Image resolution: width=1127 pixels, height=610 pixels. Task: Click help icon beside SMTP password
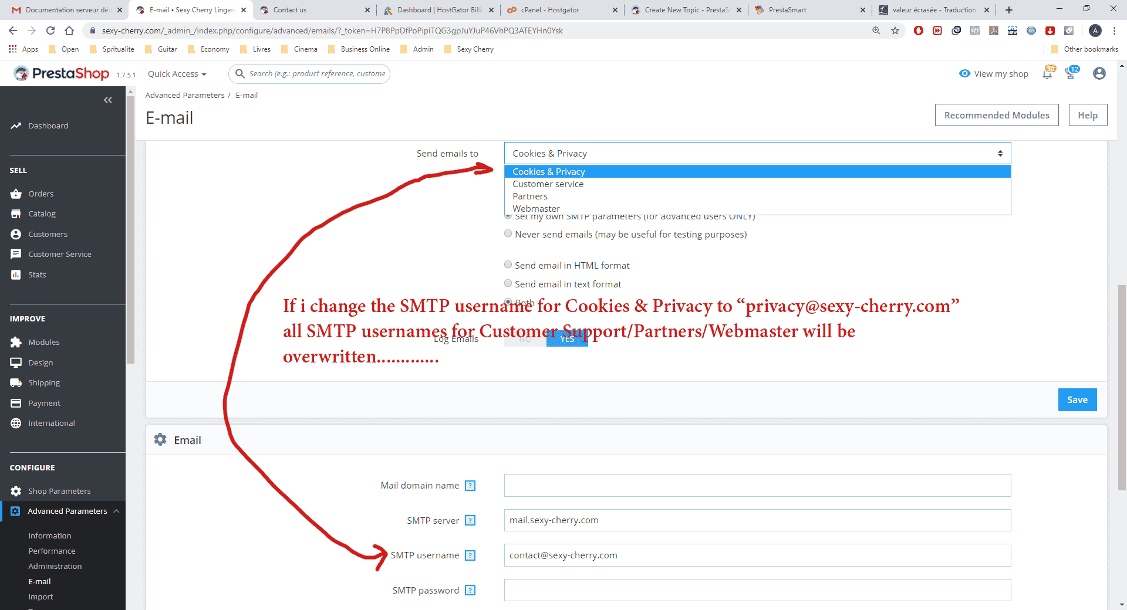click(470, 591)
